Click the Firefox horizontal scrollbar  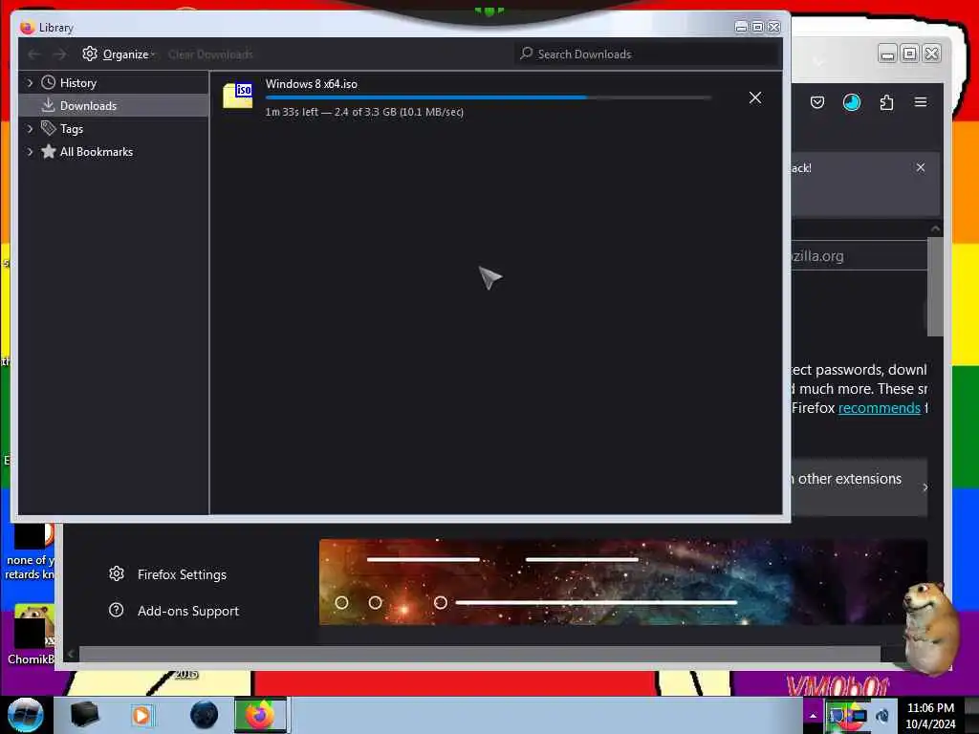click(480, 654)
